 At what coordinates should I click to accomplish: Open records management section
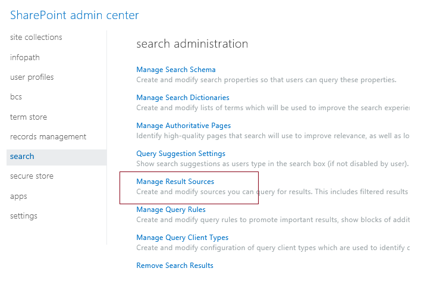coord(48,137)
